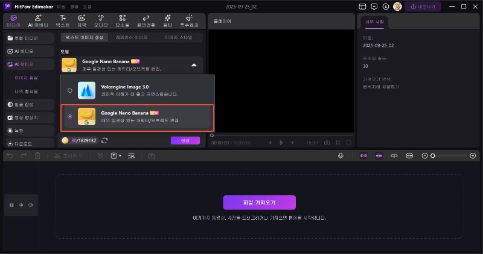Open Recording in left sidebar
Screen dimensions: 483x254
pos(30,131)
